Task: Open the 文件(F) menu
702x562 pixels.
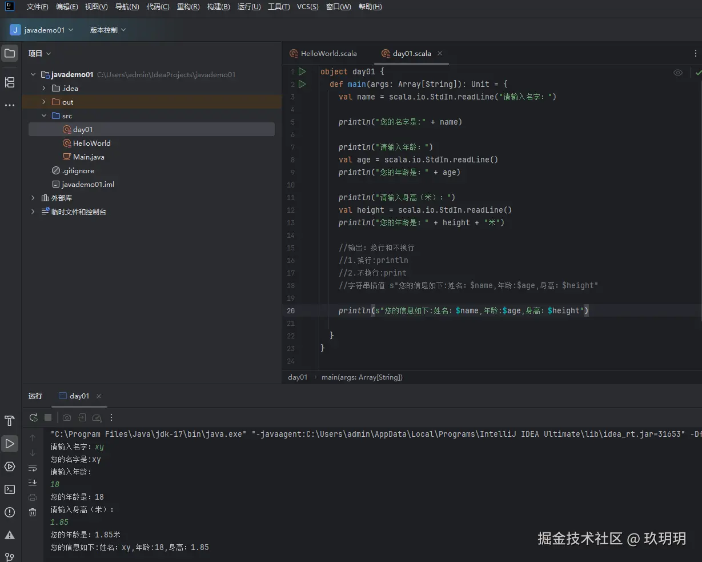Action: 37,7
